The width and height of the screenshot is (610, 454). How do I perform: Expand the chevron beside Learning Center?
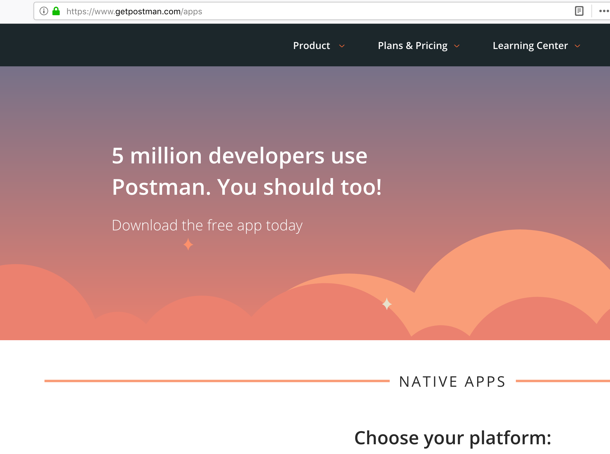(x=577, y=46)
